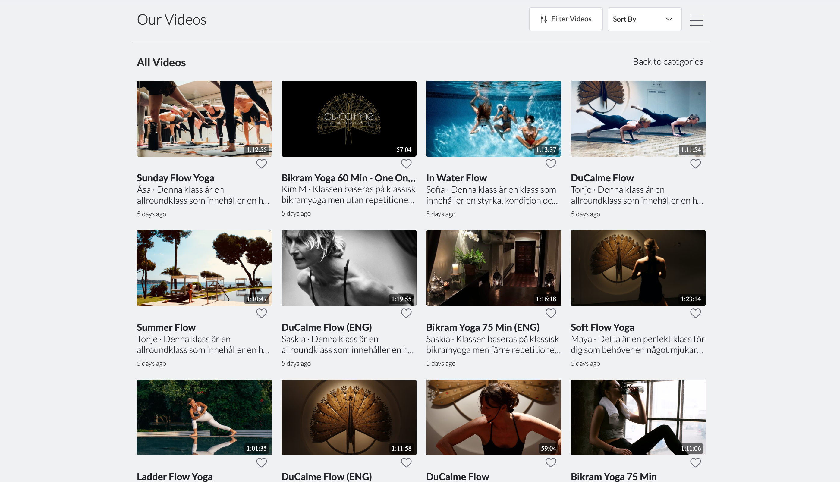Tap the heart for Saskia's DuCalme Flow (ENG)
The height and width of the screenshot is (482, 840).
tap(406, 313)
